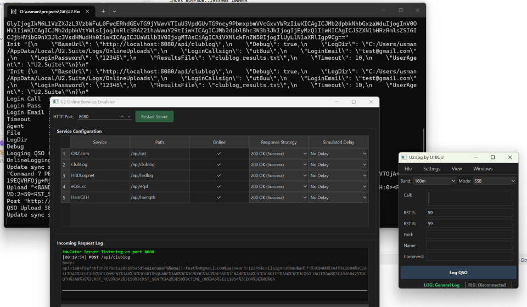Toggle Online check for ClubLog
This screenshot has height=307, width=527.
[x=219, y=164]
